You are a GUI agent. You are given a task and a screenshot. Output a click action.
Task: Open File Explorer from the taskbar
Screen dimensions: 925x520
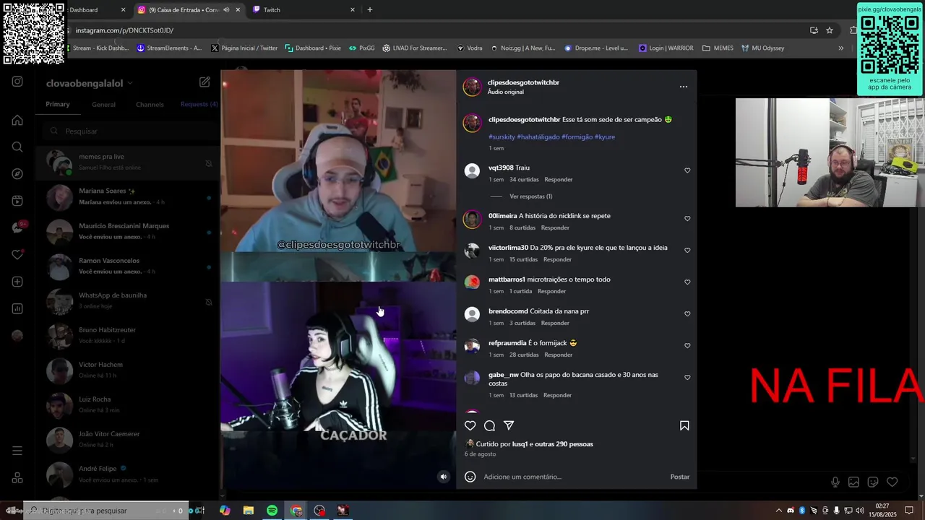pyautogui.click(x=248, y=511)
